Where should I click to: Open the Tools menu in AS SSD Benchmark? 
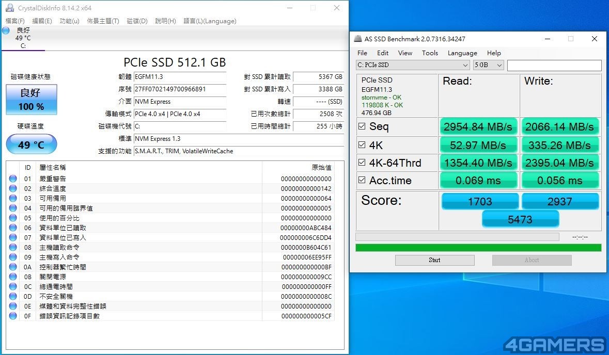pyautogui.click(x=430, y=53)
